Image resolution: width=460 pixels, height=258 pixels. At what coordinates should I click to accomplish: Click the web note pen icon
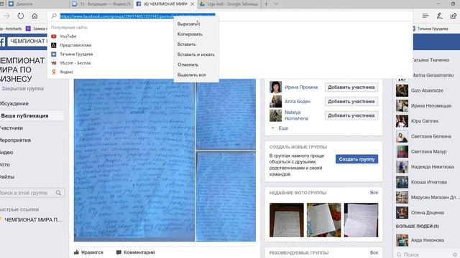tap(439, 16)
